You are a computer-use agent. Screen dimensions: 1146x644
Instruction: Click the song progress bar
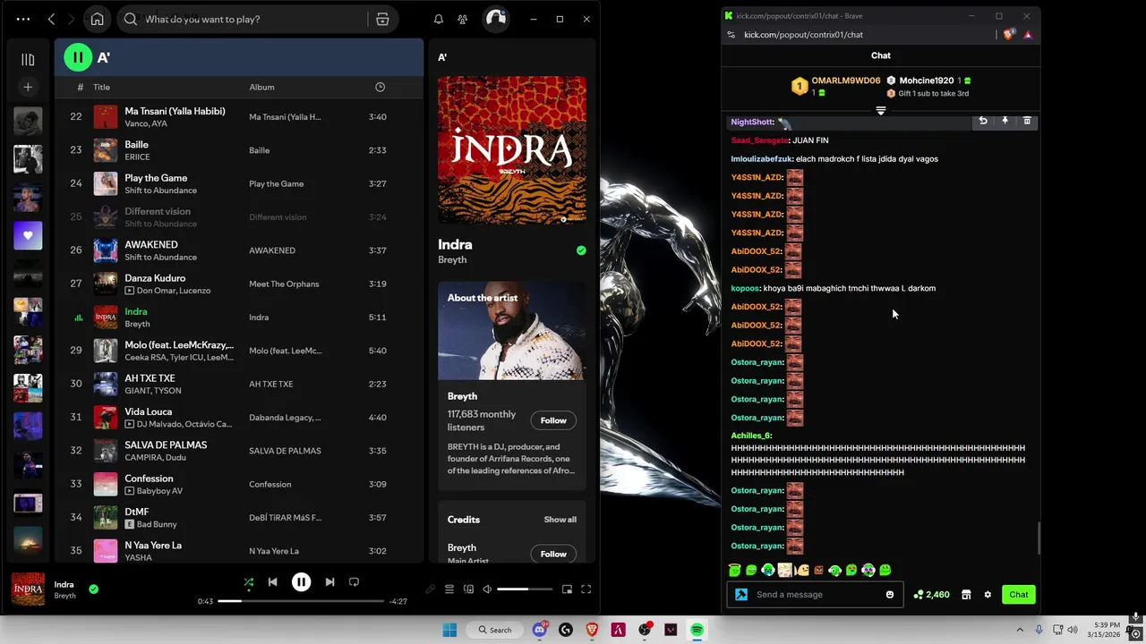coord(301,601)
